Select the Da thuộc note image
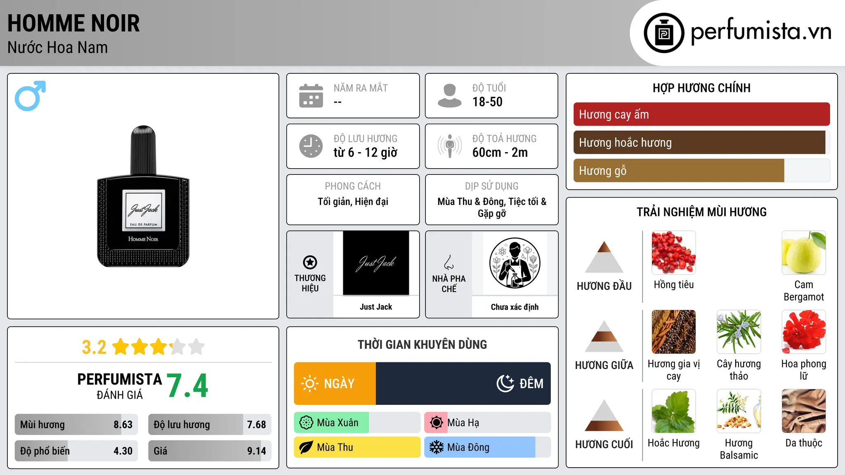This screenshot has height=475, width=845. tap(804, 411)
